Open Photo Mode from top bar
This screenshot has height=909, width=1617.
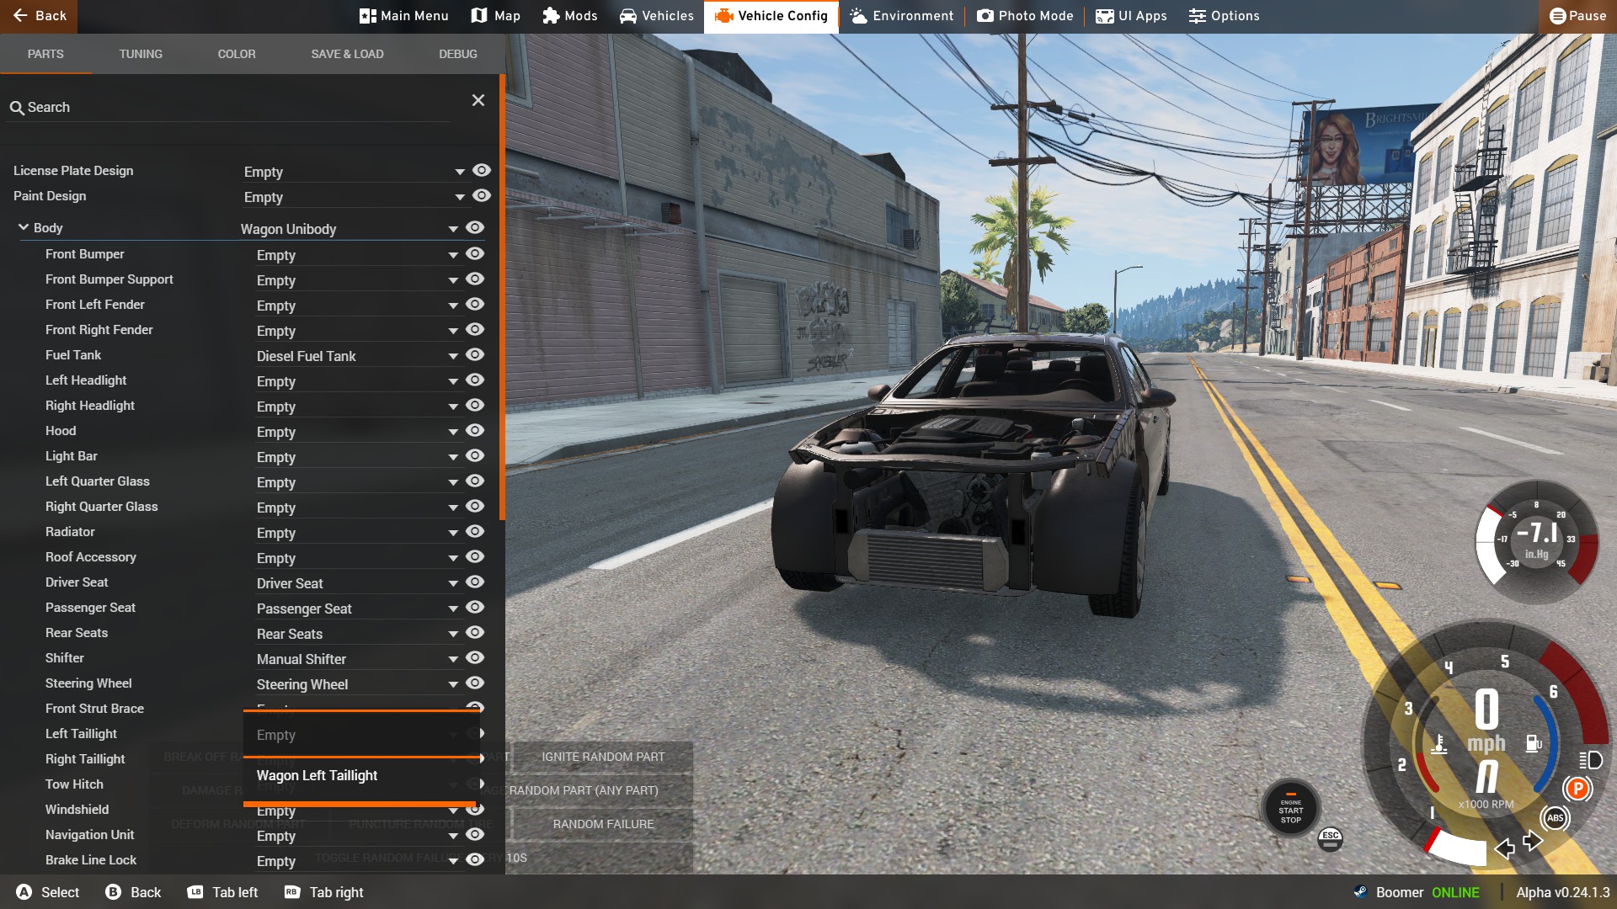tap(1025, 16)
